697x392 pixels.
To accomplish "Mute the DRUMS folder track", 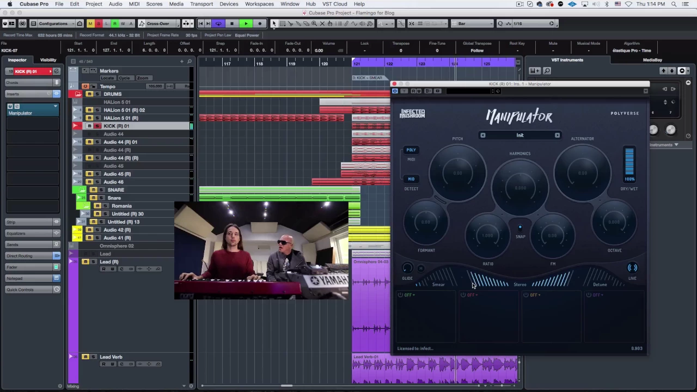I will coord(89,94).
